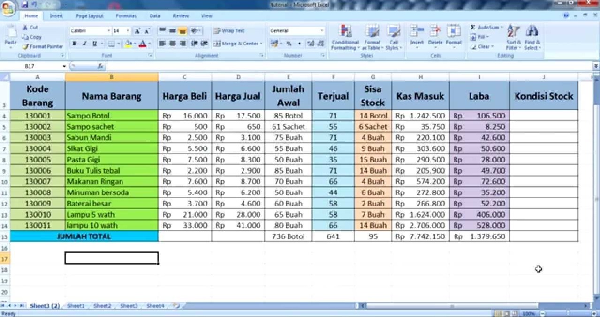
Task: Toggle Bold formatting
Action: (x=74, y=44)
